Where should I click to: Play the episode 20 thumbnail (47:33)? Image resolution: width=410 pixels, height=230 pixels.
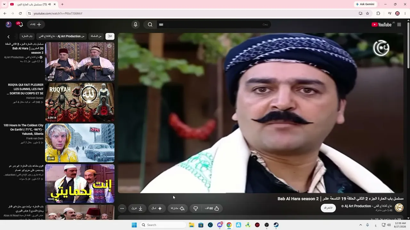[80, 62]
